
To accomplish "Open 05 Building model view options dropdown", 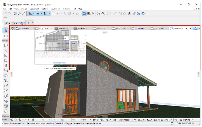I will pyautogui.click(x=163, y=120).
